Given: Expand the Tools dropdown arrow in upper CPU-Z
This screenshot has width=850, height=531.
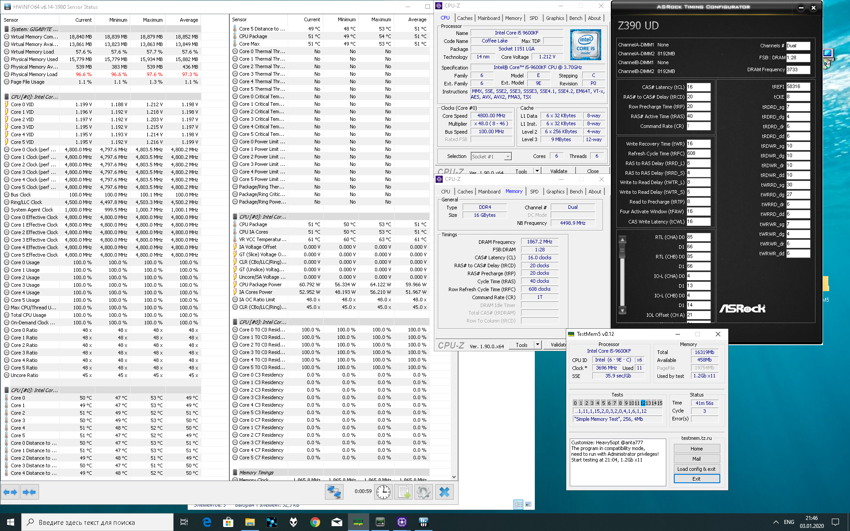Looking at the screenshot, I should click(x=537, y=171).
